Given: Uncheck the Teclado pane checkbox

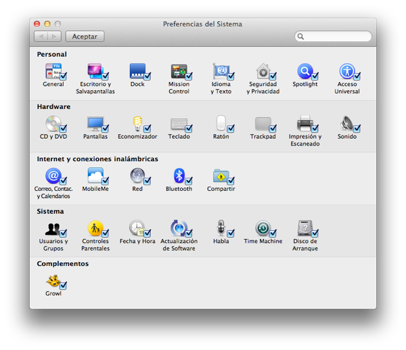Looking at the screenshot, I should pos(189,129).
